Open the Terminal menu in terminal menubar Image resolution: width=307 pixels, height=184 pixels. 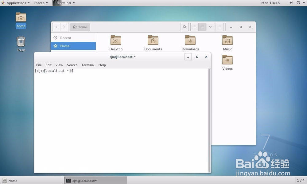click(x=88, y=65)
